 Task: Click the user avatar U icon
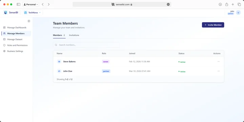(x=238, y=12)
